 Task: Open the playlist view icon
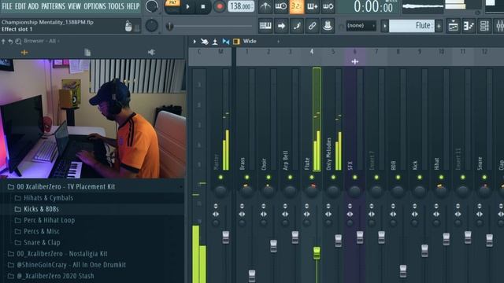click(x=454, y=26)
